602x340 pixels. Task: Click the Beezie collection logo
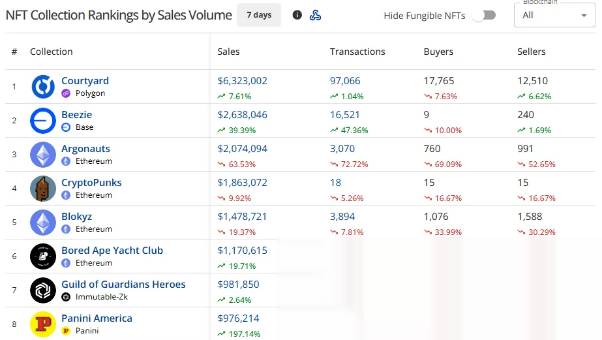(x=43, y=121)
